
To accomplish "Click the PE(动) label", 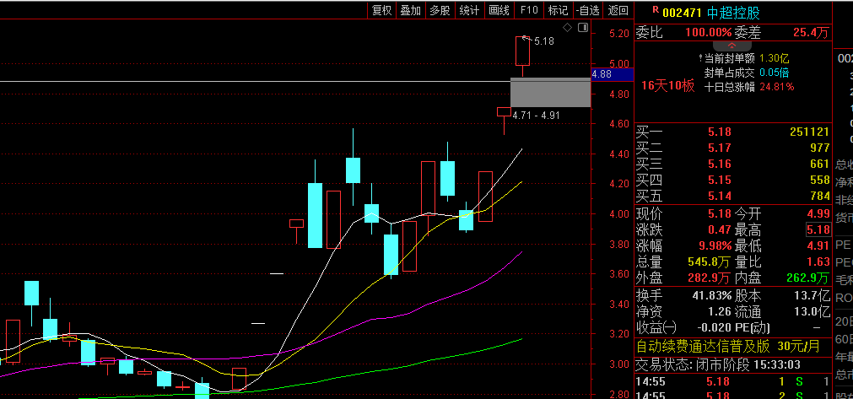I will point(753,328).
